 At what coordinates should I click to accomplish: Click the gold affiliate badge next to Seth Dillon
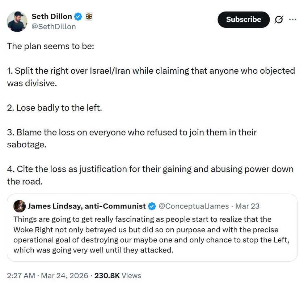[x=89, y=16]
